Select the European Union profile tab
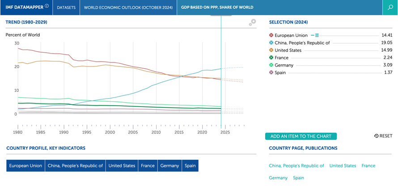Viewport: 398px width, 186px height. point(25,166)
